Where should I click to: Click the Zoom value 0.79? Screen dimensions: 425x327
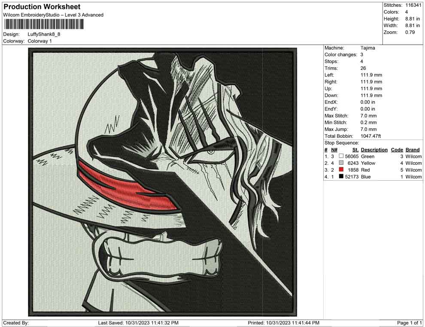(x=410, y=32)
